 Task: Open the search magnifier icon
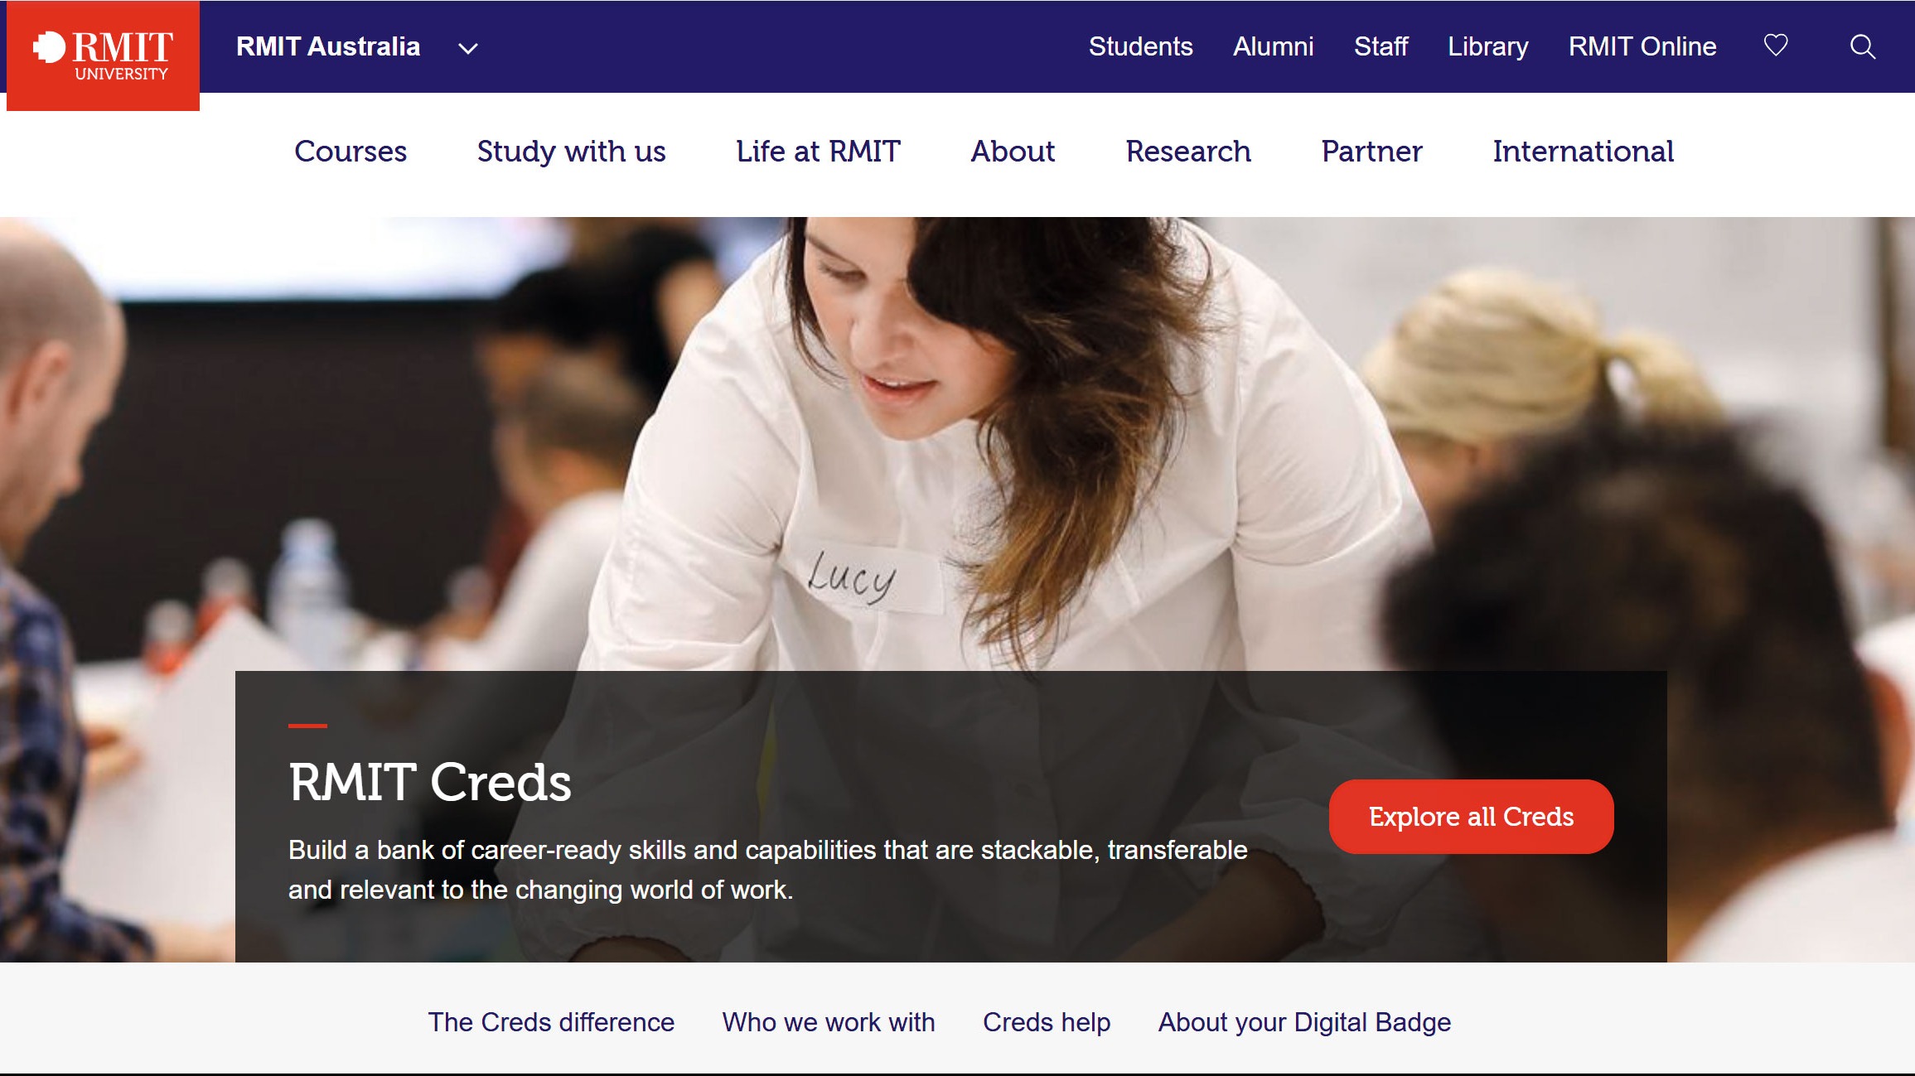1863,46
